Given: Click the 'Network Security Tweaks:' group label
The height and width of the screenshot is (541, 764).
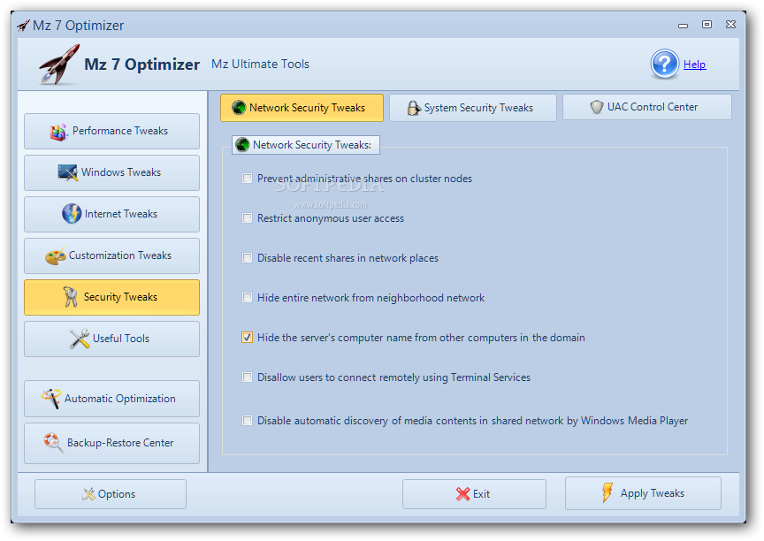Looking at the screenshot, I should click(x=312, y=145).
